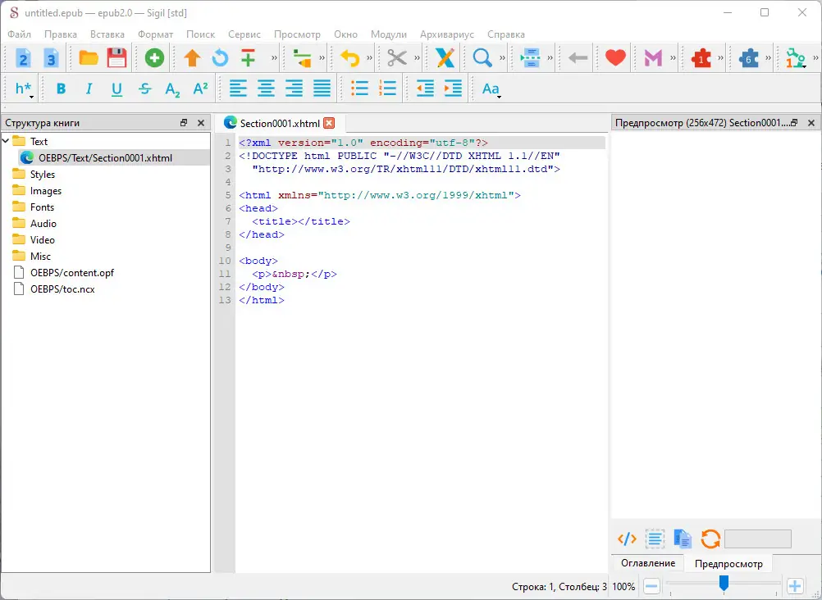Open Find and Replace magnifier icon
The image size is (822, 600).
coord(482,58)
